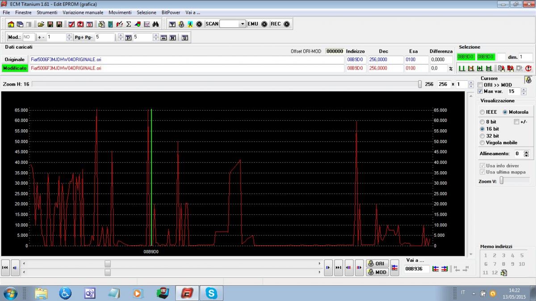536x301 pixels.
Task: Click the flag icon beside ORI/MOD buttons
Action: click(x=394, y=268)
